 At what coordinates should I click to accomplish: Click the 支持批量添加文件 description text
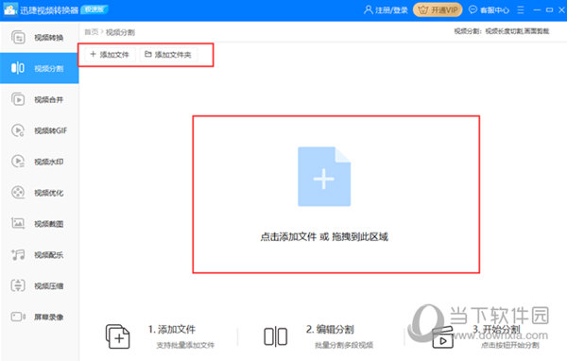click(185, 345)
